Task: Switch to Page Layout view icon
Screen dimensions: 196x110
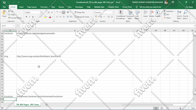Action: pyautogui.click(x=162, y=108)
